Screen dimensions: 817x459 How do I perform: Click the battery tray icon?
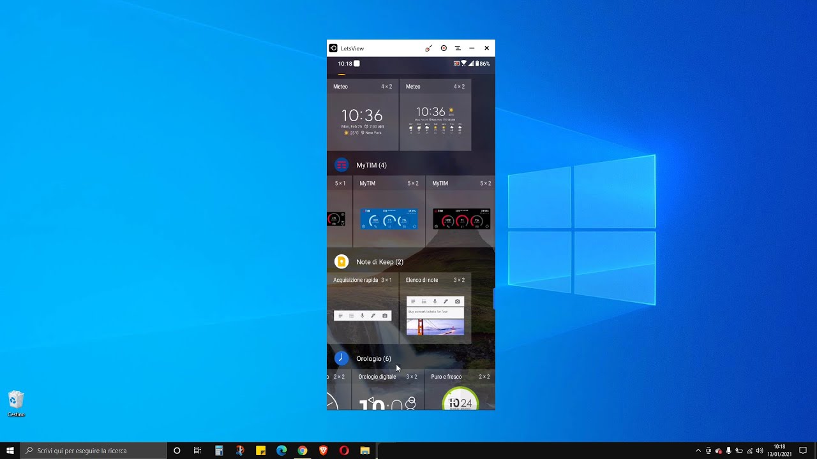(x=739, y=451)
